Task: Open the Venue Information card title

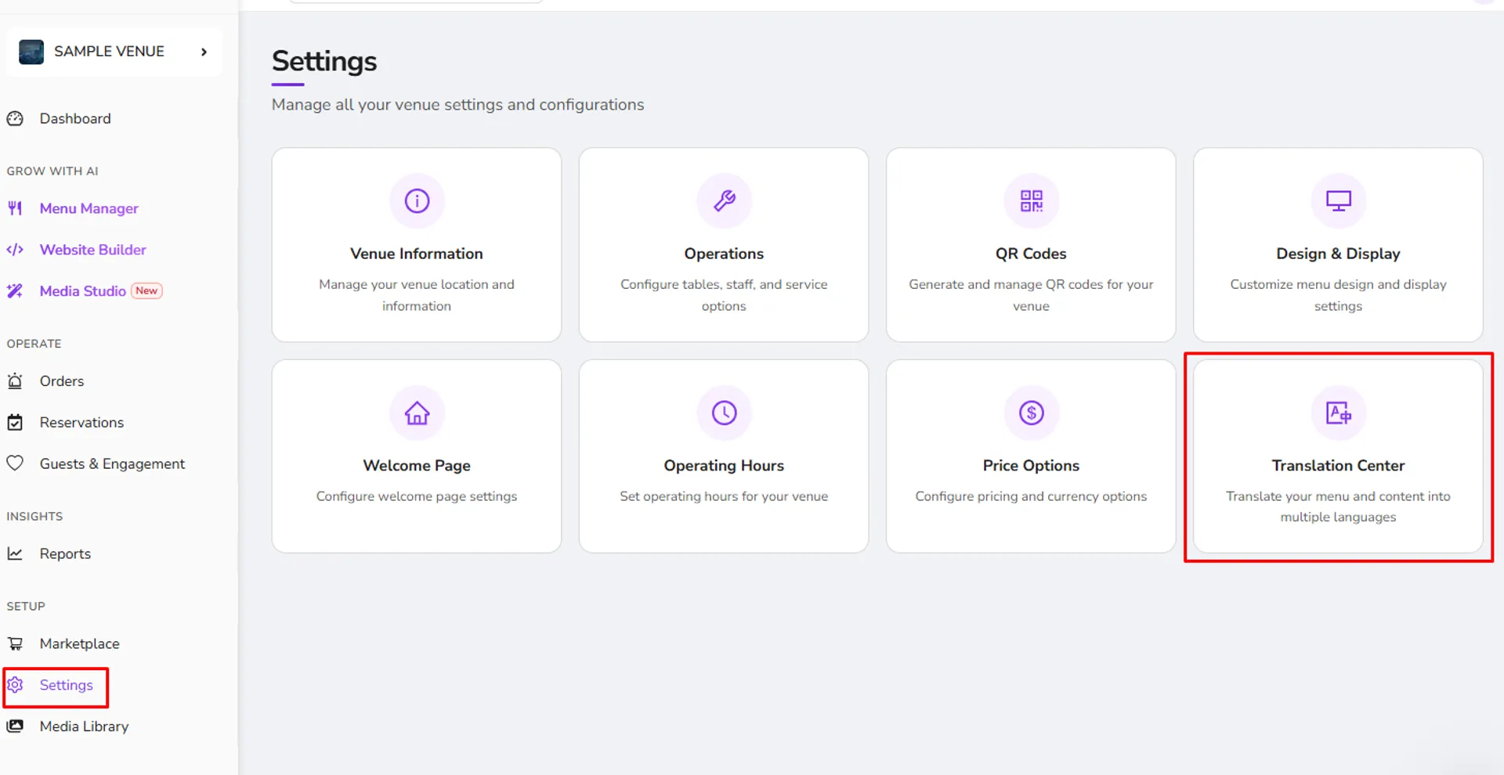Action: click(x=417, y=254)
